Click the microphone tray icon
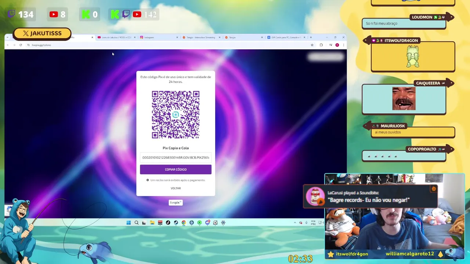The height and width of the screenshot is (264, 470). point(306,223)
